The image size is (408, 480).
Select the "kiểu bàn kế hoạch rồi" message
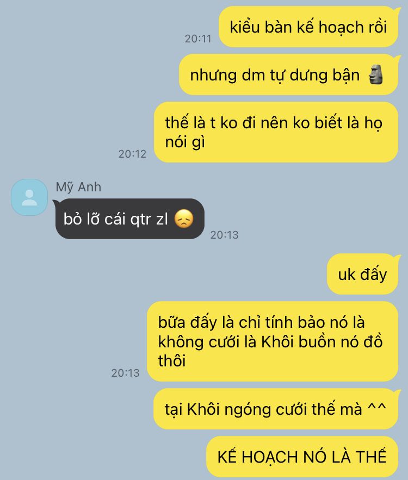click(308, 27)
